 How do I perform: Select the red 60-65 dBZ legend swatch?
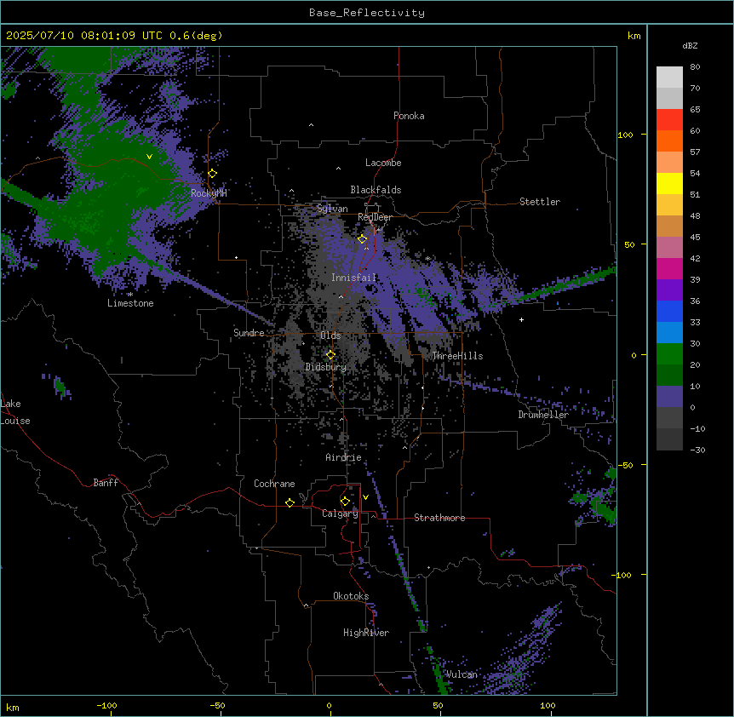(669, 120)
